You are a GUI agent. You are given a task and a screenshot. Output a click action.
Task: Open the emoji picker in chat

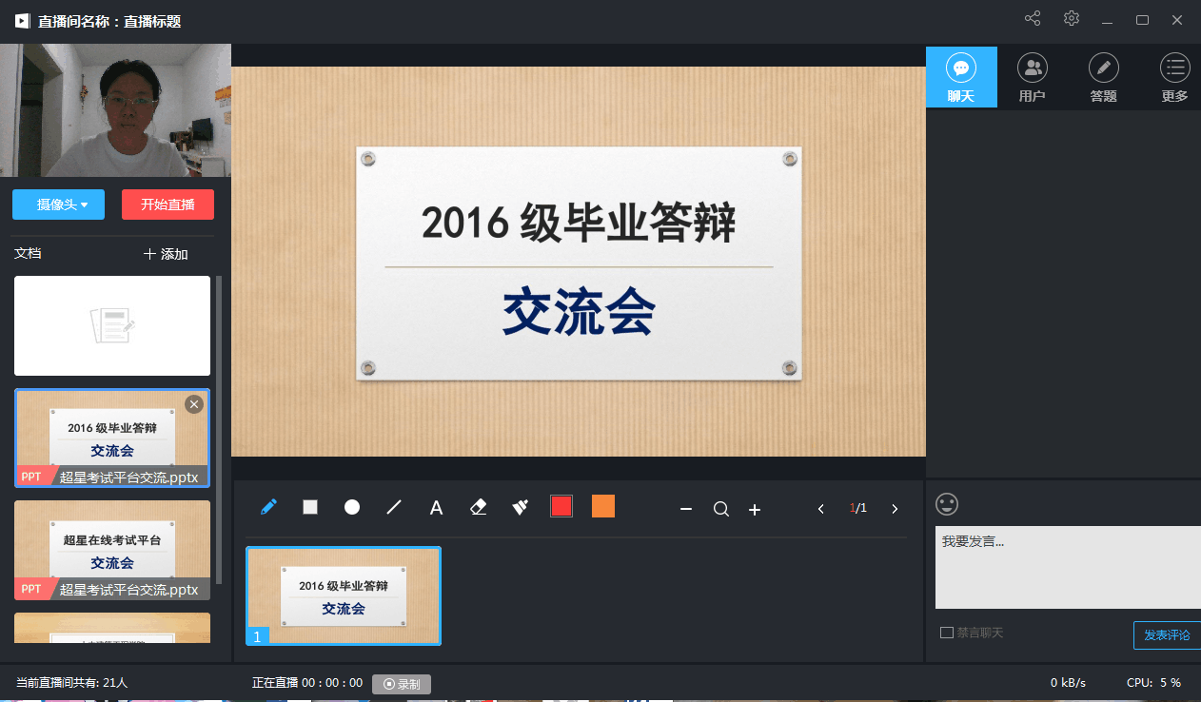coord(946,504)
